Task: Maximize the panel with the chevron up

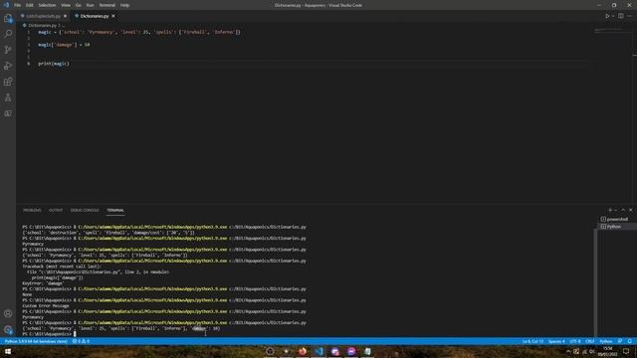Action: coord(623,210)
